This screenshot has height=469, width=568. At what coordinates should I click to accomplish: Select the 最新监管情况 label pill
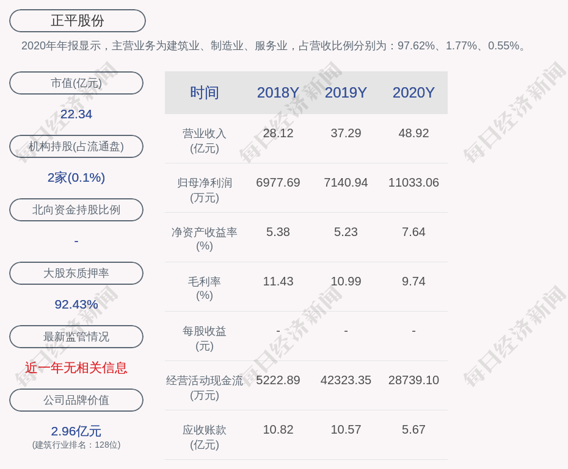tap(76, 337)
